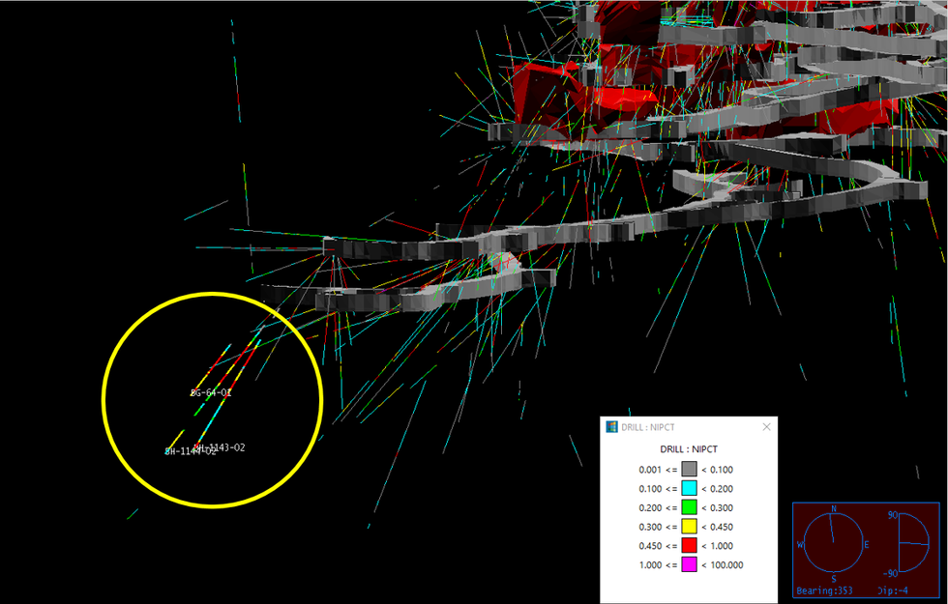
Task: Select drillhole label BG-64-01
Action: coord(211,393)
